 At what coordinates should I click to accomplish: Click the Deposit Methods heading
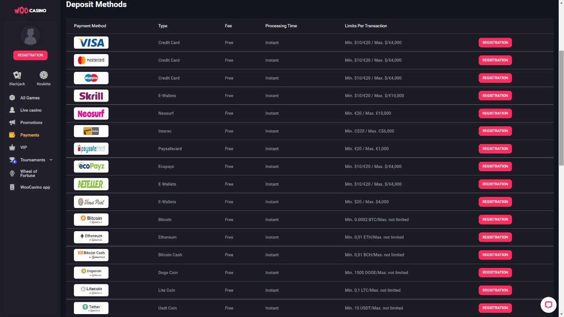tap(96, 5)
